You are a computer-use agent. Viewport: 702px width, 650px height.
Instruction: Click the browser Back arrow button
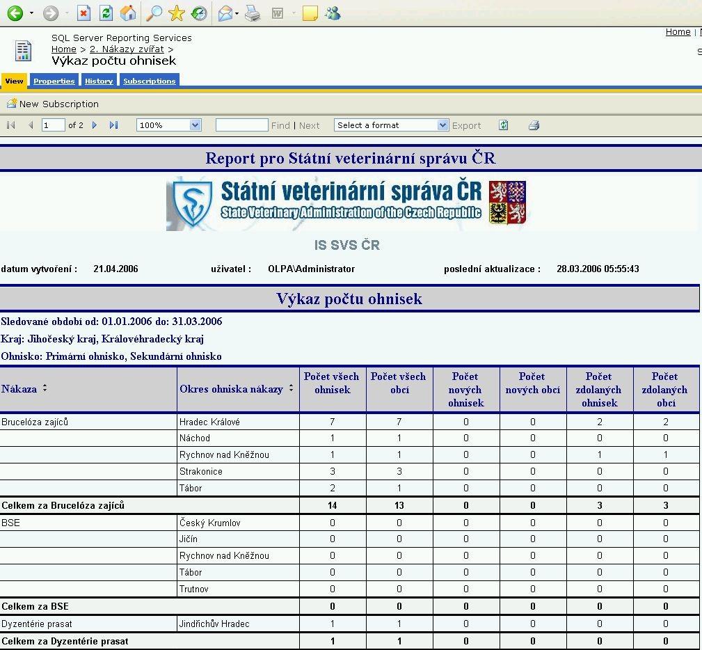(15, 13)
